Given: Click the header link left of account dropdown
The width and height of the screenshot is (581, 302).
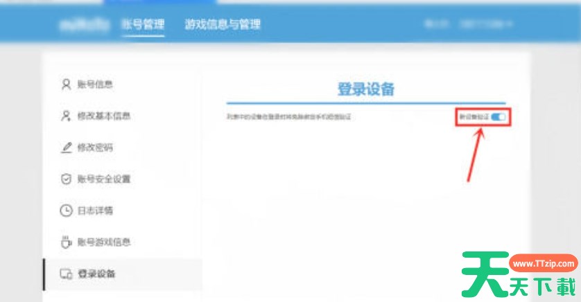Looking at the screenshot, I should 436,24.
